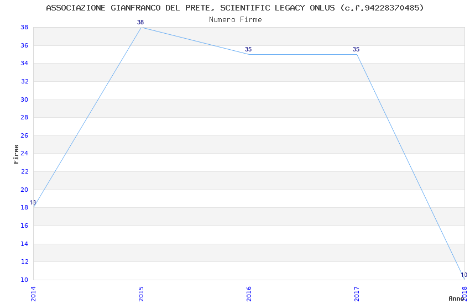Click the y-axis tick value 16
470x304 pixels.
pos(24,226)
